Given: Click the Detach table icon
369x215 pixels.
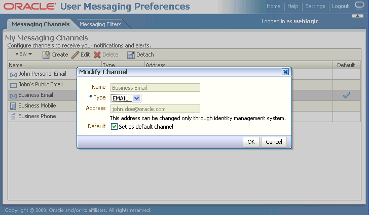Looking at the screenshot, I should click(131, 55).
